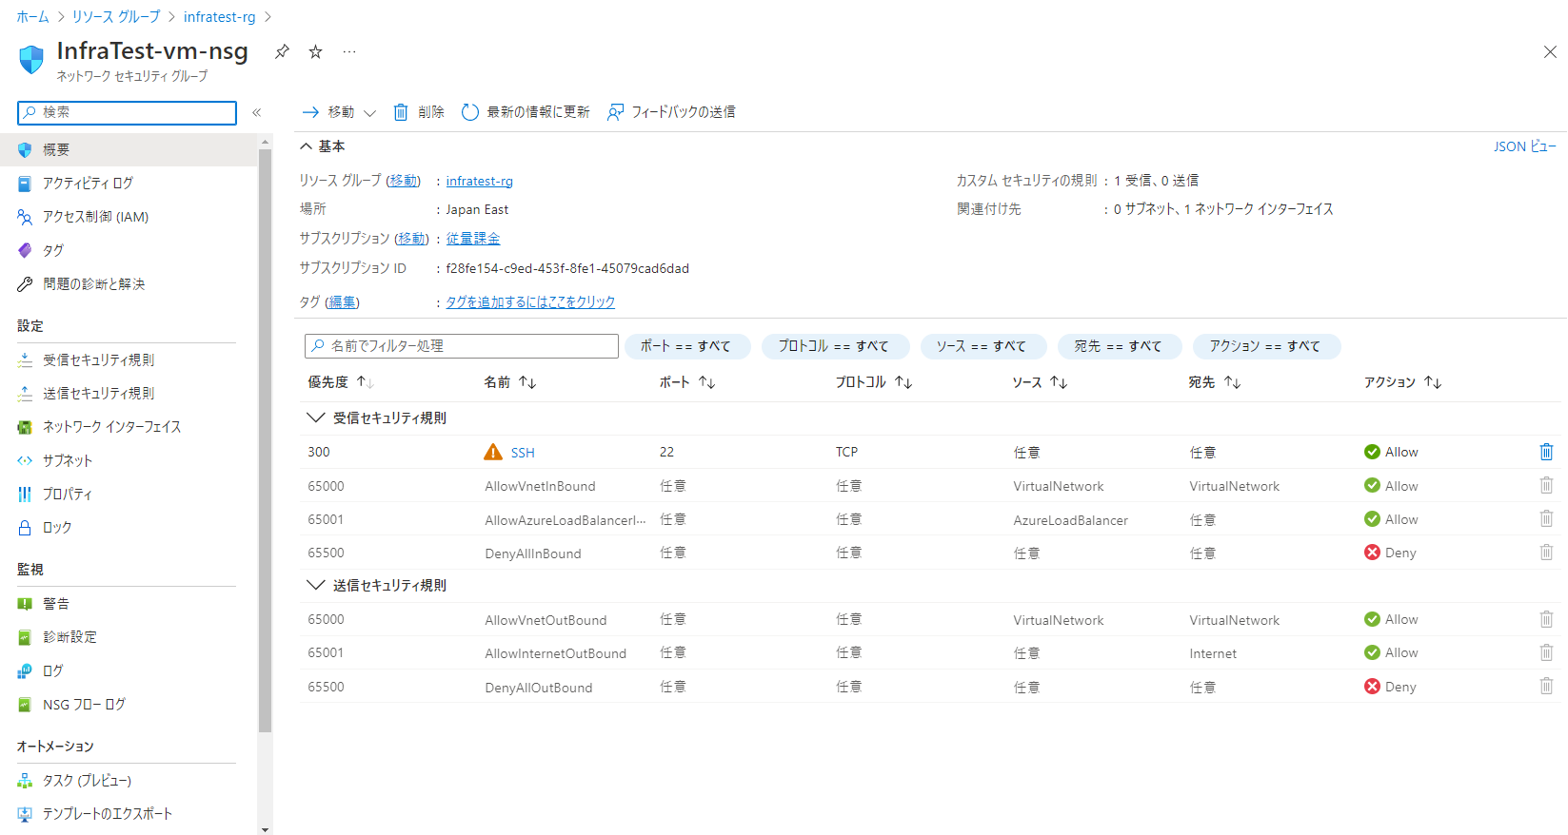Click the タスク (プレビュー) icon
This screenshot has height=835, width=1568.
tap(25, 781)
